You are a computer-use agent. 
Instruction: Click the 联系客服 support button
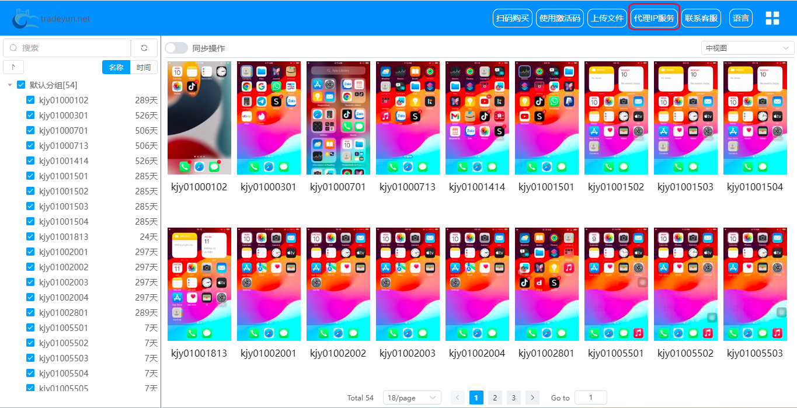(x=701, y=18)
